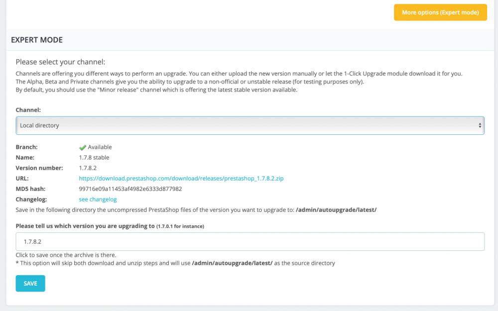This screenshot has width=498, height=311.
Task: Click the 'Available' branch status text
Action: pyautogui.click(x=100, y=147)
